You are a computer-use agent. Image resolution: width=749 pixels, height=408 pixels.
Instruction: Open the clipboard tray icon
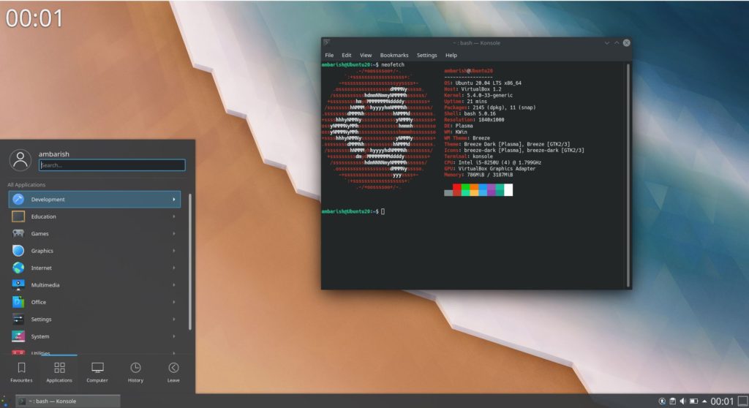click(x=673, y=401)
